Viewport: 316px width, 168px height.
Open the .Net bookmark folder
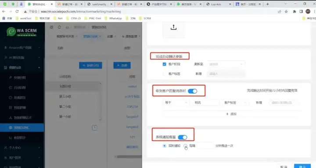click(x=58, y=18)
